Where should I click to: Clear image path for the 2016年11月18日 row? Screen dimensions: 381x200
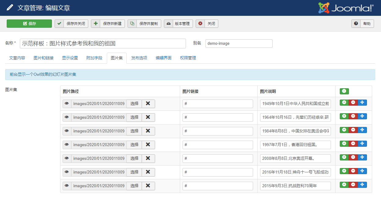coord(148,172)
